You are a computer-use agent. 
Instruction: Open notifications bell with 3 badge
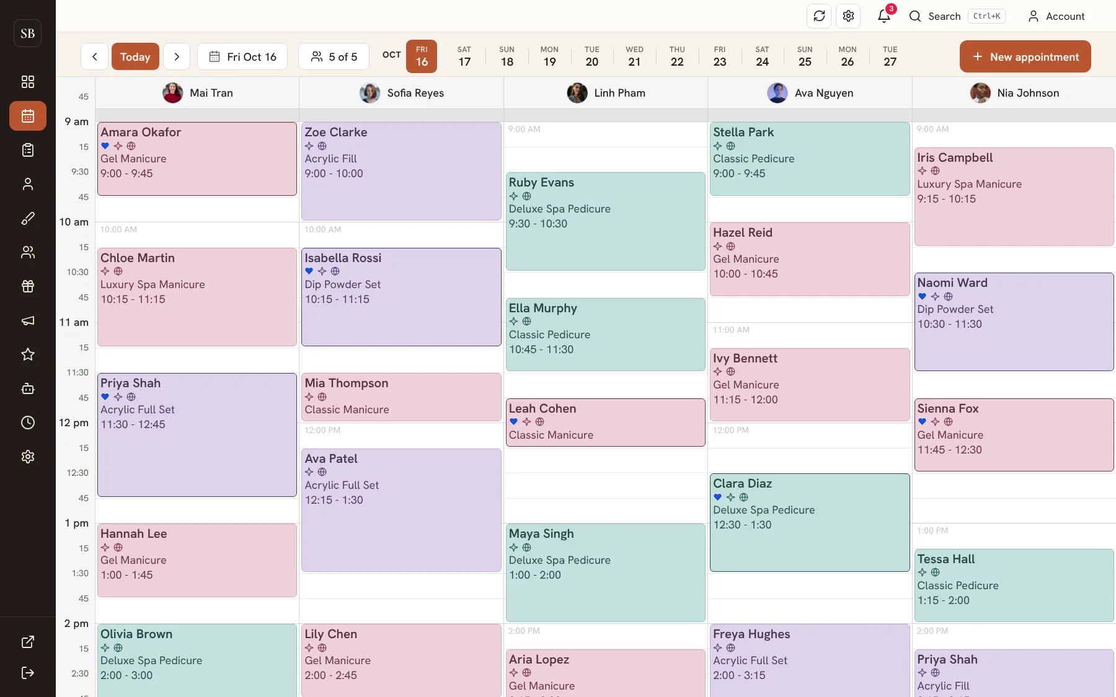(x=884, y=16)
